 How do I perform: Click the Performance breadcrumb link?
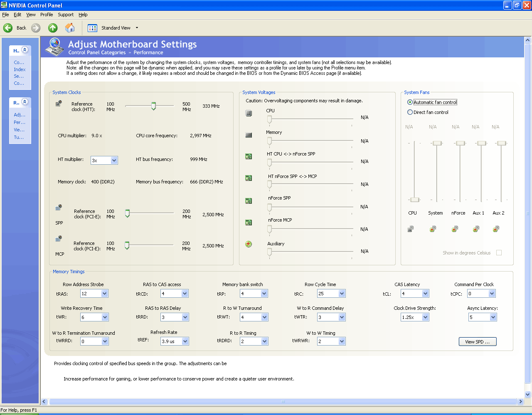pos(148,53)
